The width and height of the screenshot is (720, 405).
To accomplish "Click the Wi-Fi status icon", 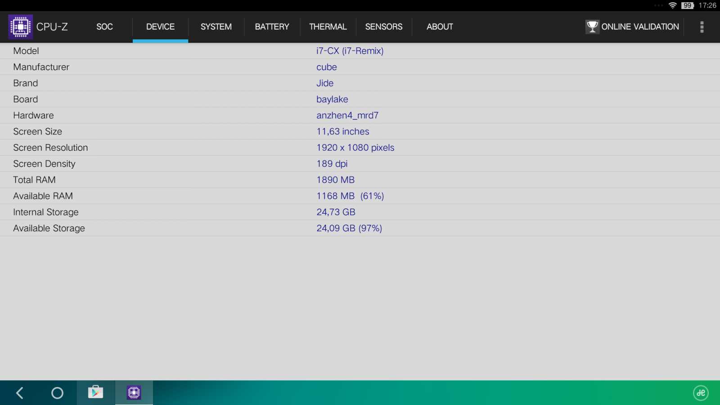I will (673, 5).
